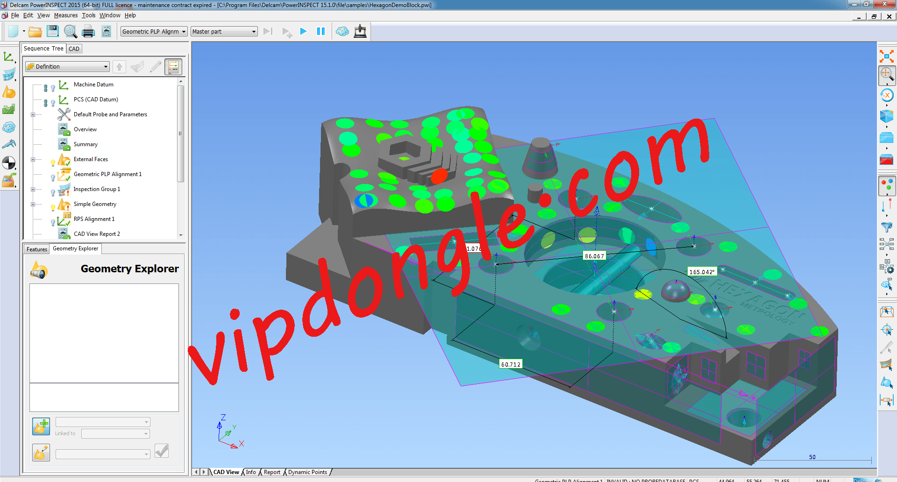Screen dimensions: 897x482
Task: Switch to the Geometry Explorer tab
Action: pyautogui.click(x=75, y=248)
